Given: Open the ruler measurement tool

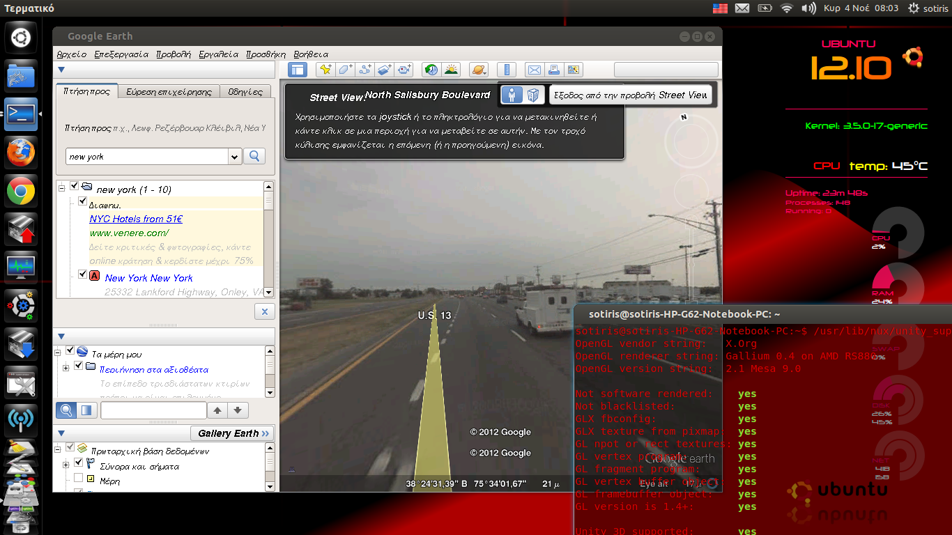Looking at the screenshot, I should point(507,70).
